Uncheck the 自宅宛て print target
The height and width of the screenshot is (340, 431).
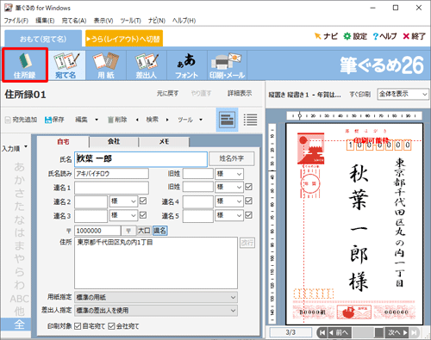[x=78, y=326]
